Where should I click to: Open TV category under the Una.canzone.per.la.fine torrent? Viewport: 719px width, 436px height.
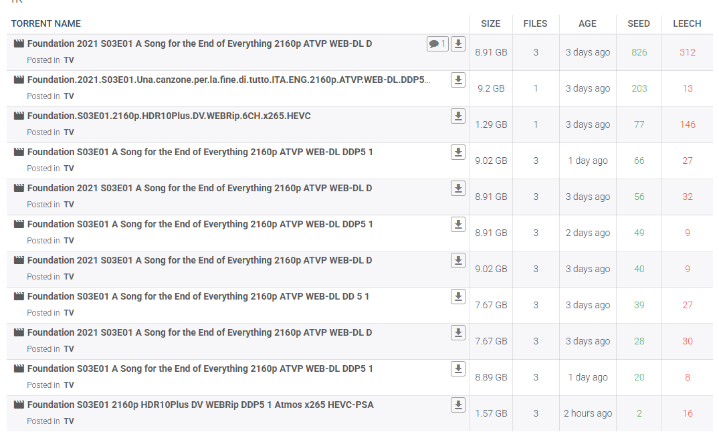pos(69,96)
